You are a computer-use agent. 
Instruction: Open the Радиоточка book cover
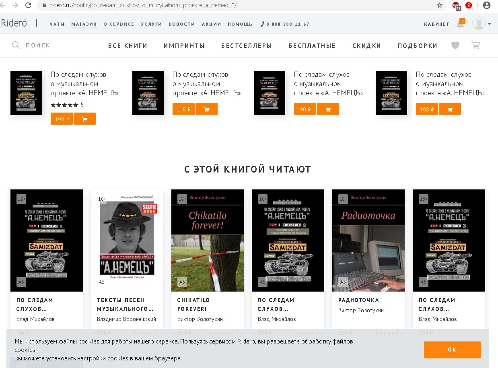point(368,241)
